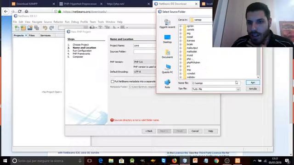Close the Projects tab with its X
The height and width of the screenshot is (165, 294).
(x=26, y=35)
